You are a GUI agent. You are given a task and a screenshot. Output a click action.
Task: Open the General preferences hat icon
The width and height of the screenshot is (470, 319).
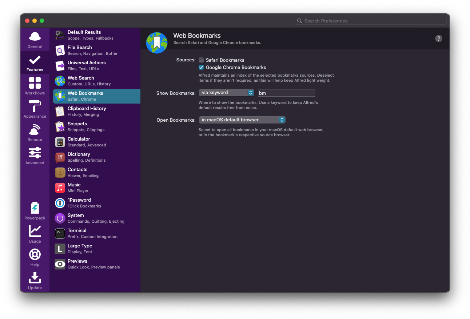35,37
